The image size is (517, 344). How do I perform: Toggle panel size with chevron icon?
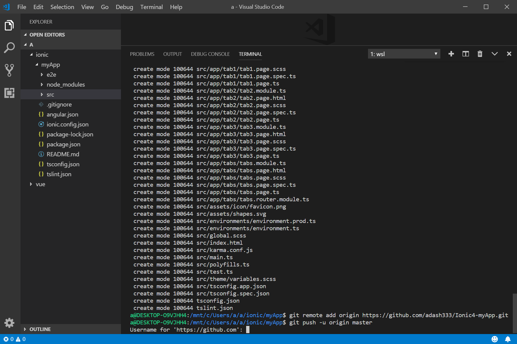494,54
